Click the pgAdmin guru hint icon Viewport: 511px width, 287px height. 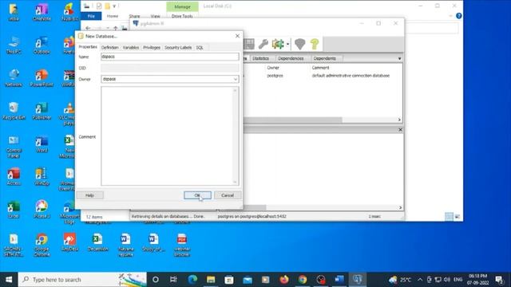pyautogui.click(x=300, y=44)
